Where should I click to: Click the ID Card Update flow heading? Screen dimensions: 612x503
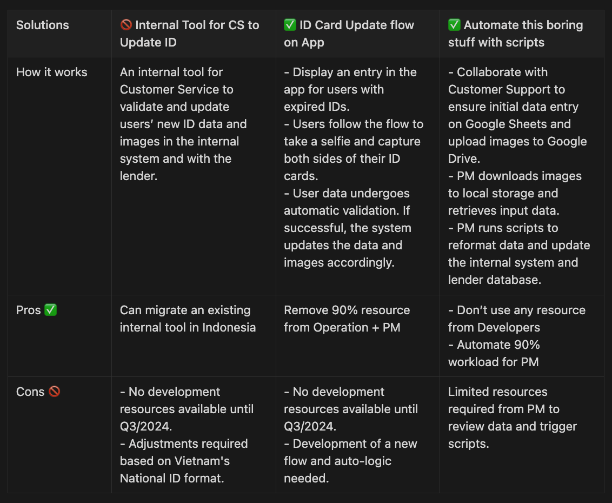click(x=349, y=34)
